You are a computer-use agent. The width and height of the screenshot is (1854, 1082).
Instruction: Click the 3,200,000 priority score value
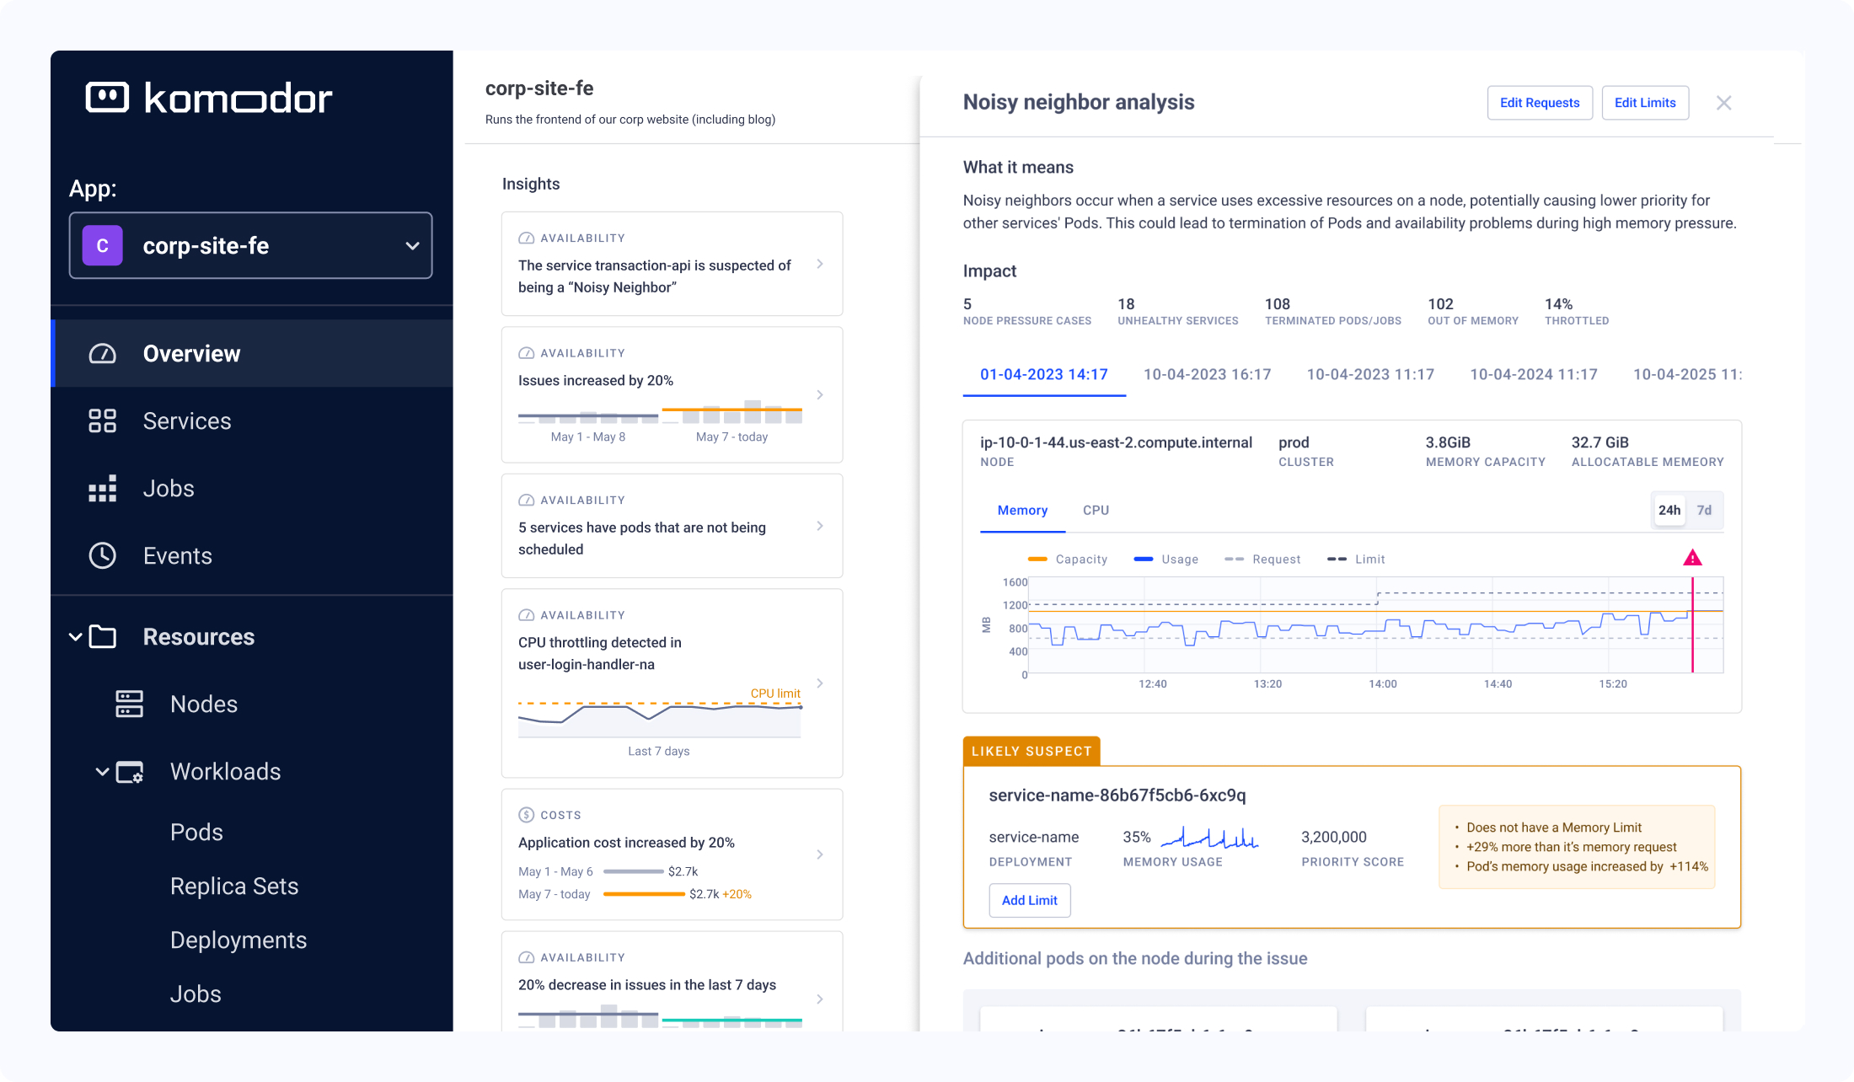point(1334,837)
